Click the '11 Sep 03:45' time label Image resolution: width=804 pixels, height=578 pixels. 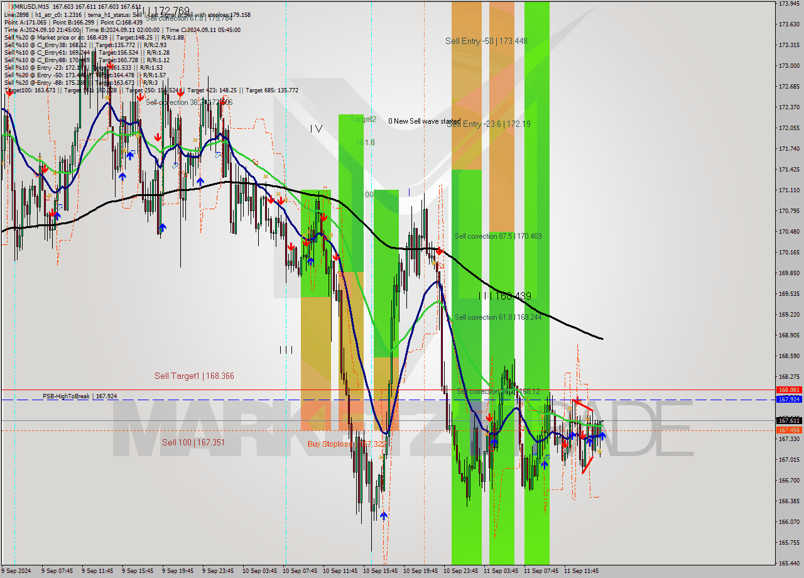(x=501, y=572)
